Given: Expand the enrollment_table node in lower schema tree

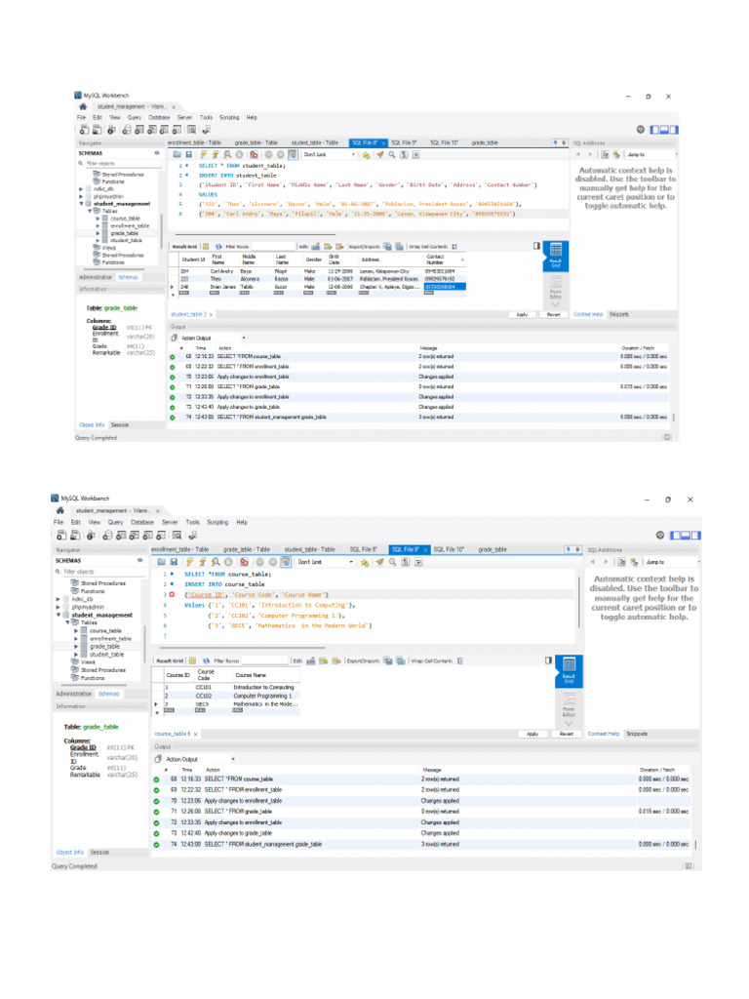Looking at the screenshot, I should 76,638.
